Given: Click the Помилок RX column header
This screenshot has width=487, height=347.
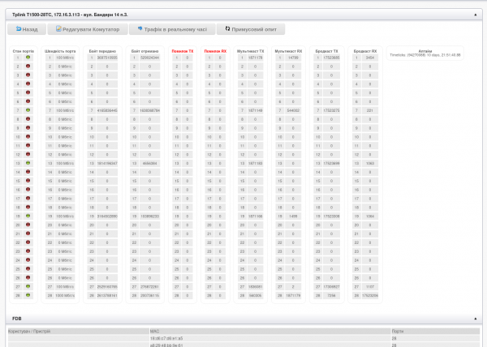Looking at the screenshot, I should pos(215,49).
